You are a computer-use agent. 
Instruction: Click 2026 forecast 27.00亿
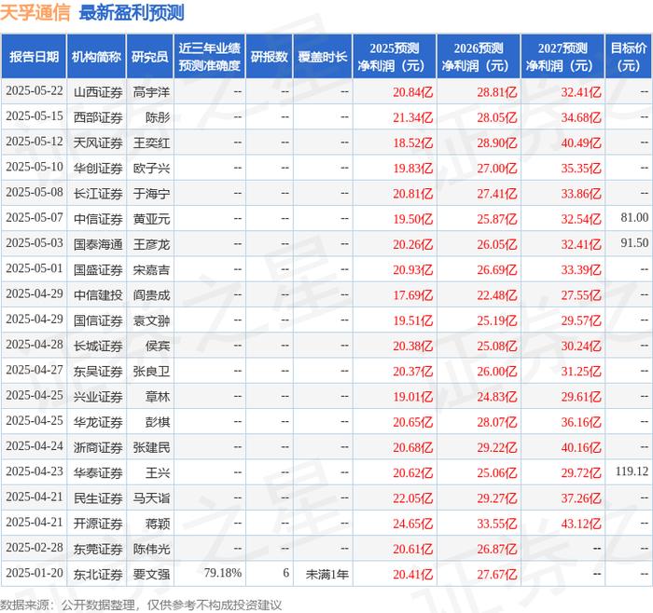point(497,168)
